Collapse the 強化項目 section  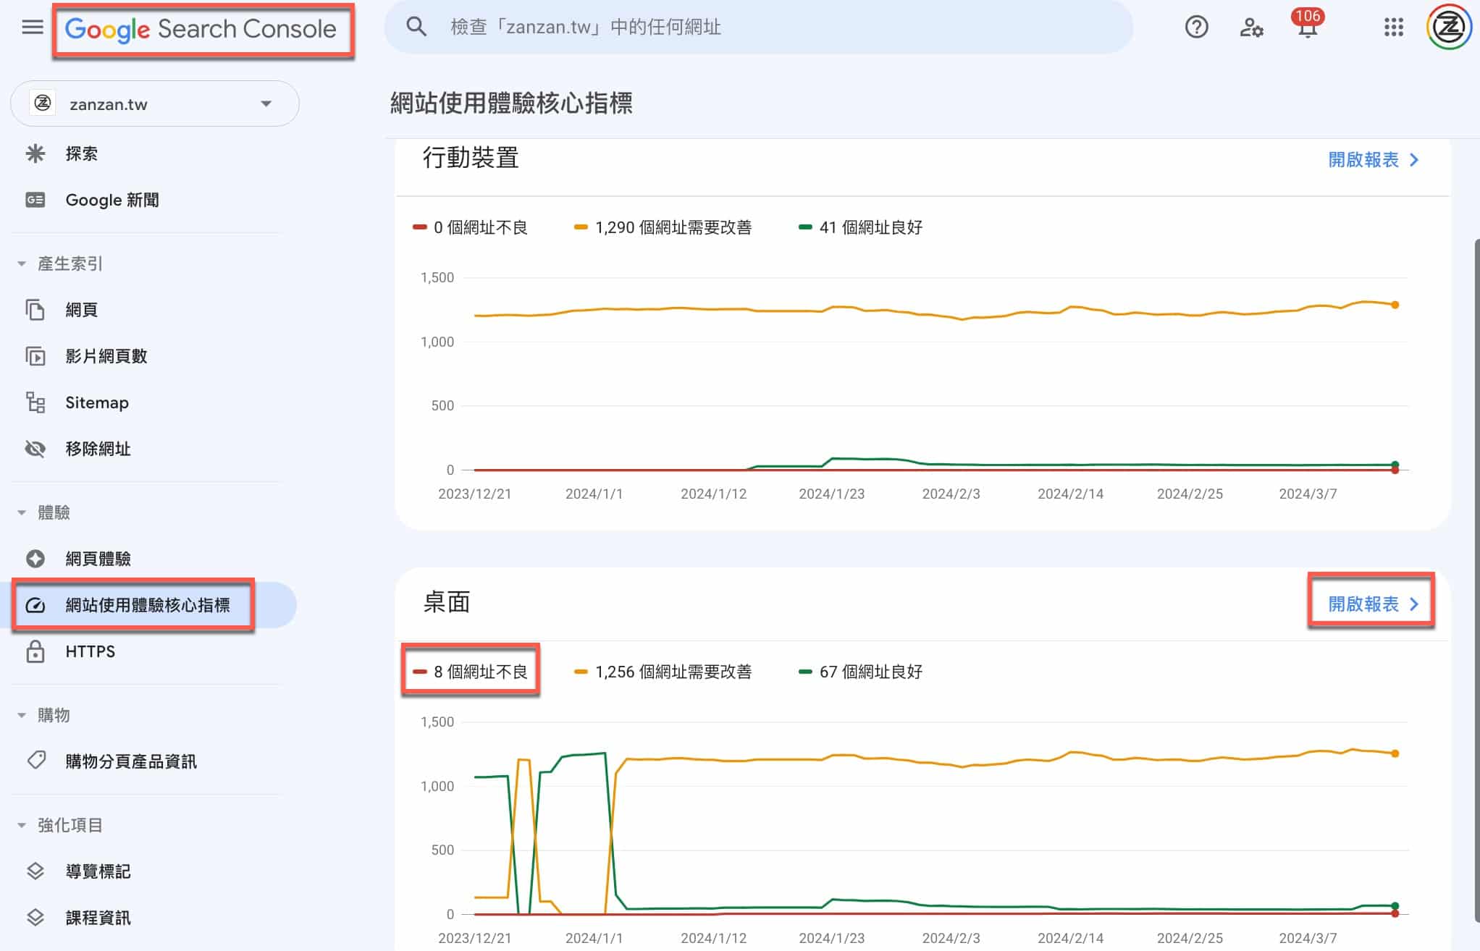click(x=61, y=825)
